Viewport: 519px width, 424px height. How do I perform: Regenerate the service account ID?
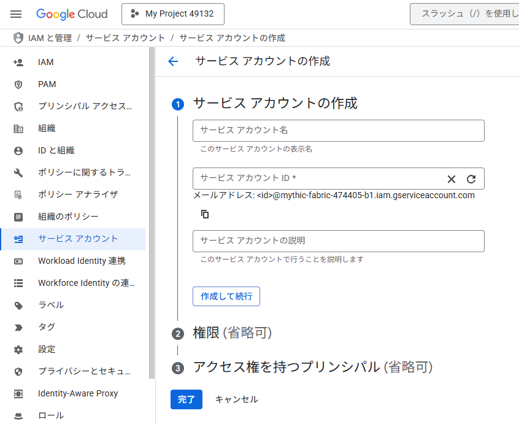point(471,179)
